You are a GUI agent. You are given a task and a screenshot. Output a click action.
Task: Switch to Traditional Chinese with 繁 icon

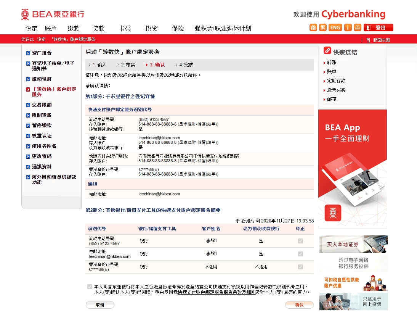pyautogui.click(x=323, y=27)
